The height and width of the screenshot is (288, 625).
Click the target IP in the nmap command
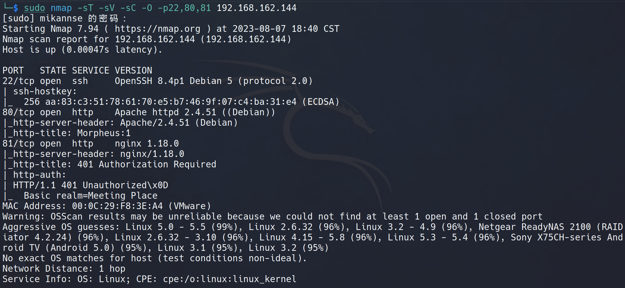[x=256, y=8]
